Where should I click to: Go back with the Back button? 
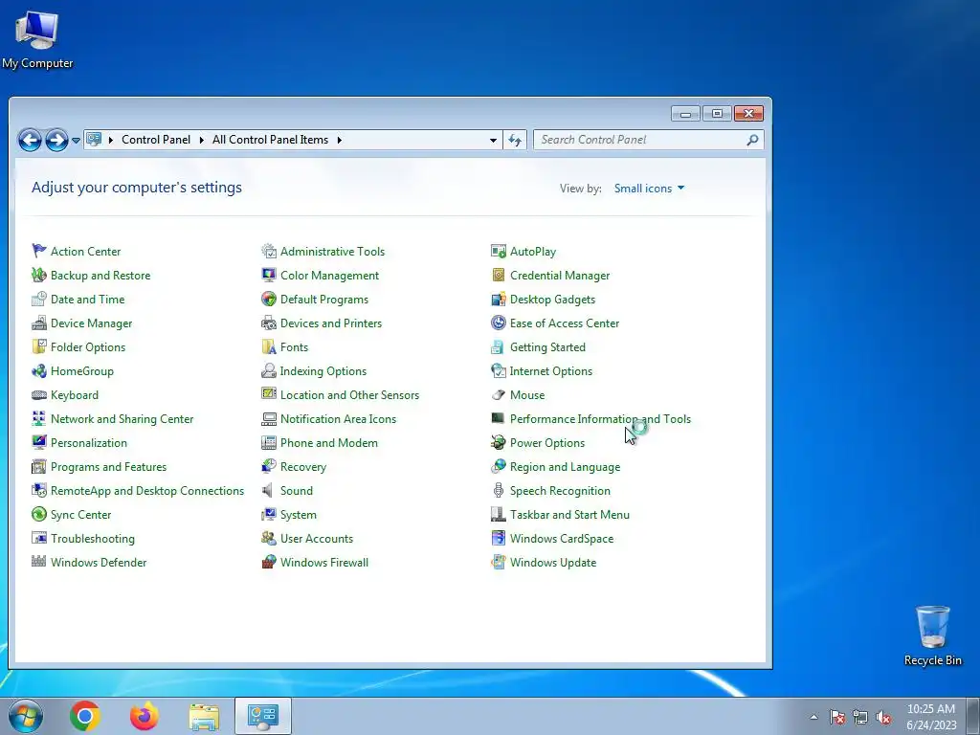click(x=30, y=140)
